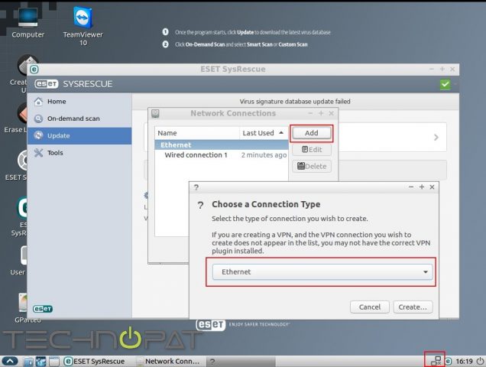Click the Home icon in ESET sidebar
Image resolution: width=486 pixels, height=367 pixels.
(x=38, y=102)
